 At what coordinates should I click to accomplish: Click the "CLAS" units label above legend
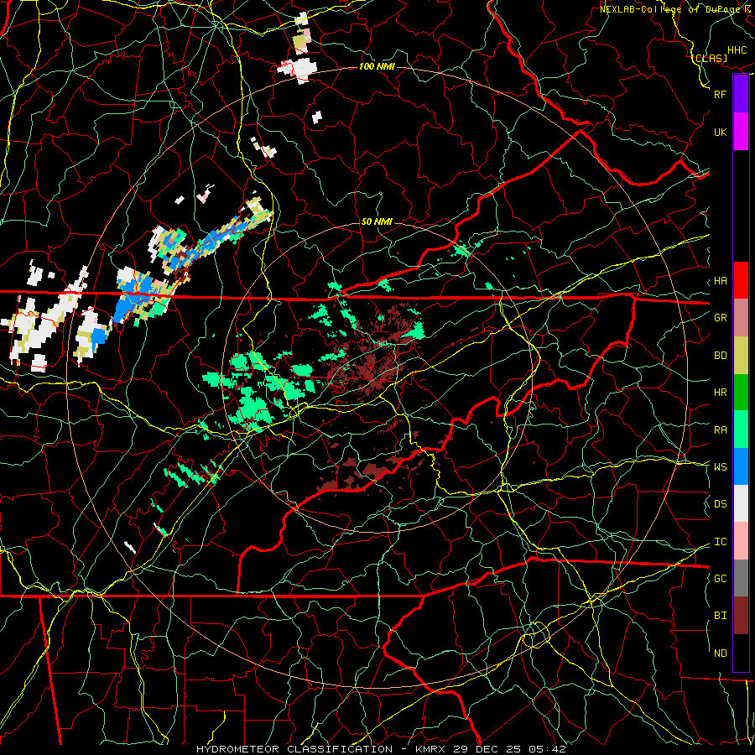(711, 58)
